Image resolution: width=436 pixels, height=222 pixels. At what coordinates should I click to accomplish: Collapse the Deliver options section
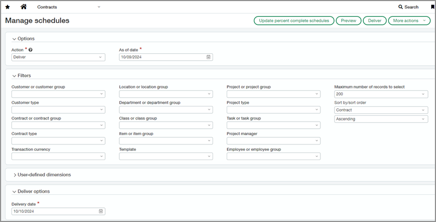(x=14, y=191)
